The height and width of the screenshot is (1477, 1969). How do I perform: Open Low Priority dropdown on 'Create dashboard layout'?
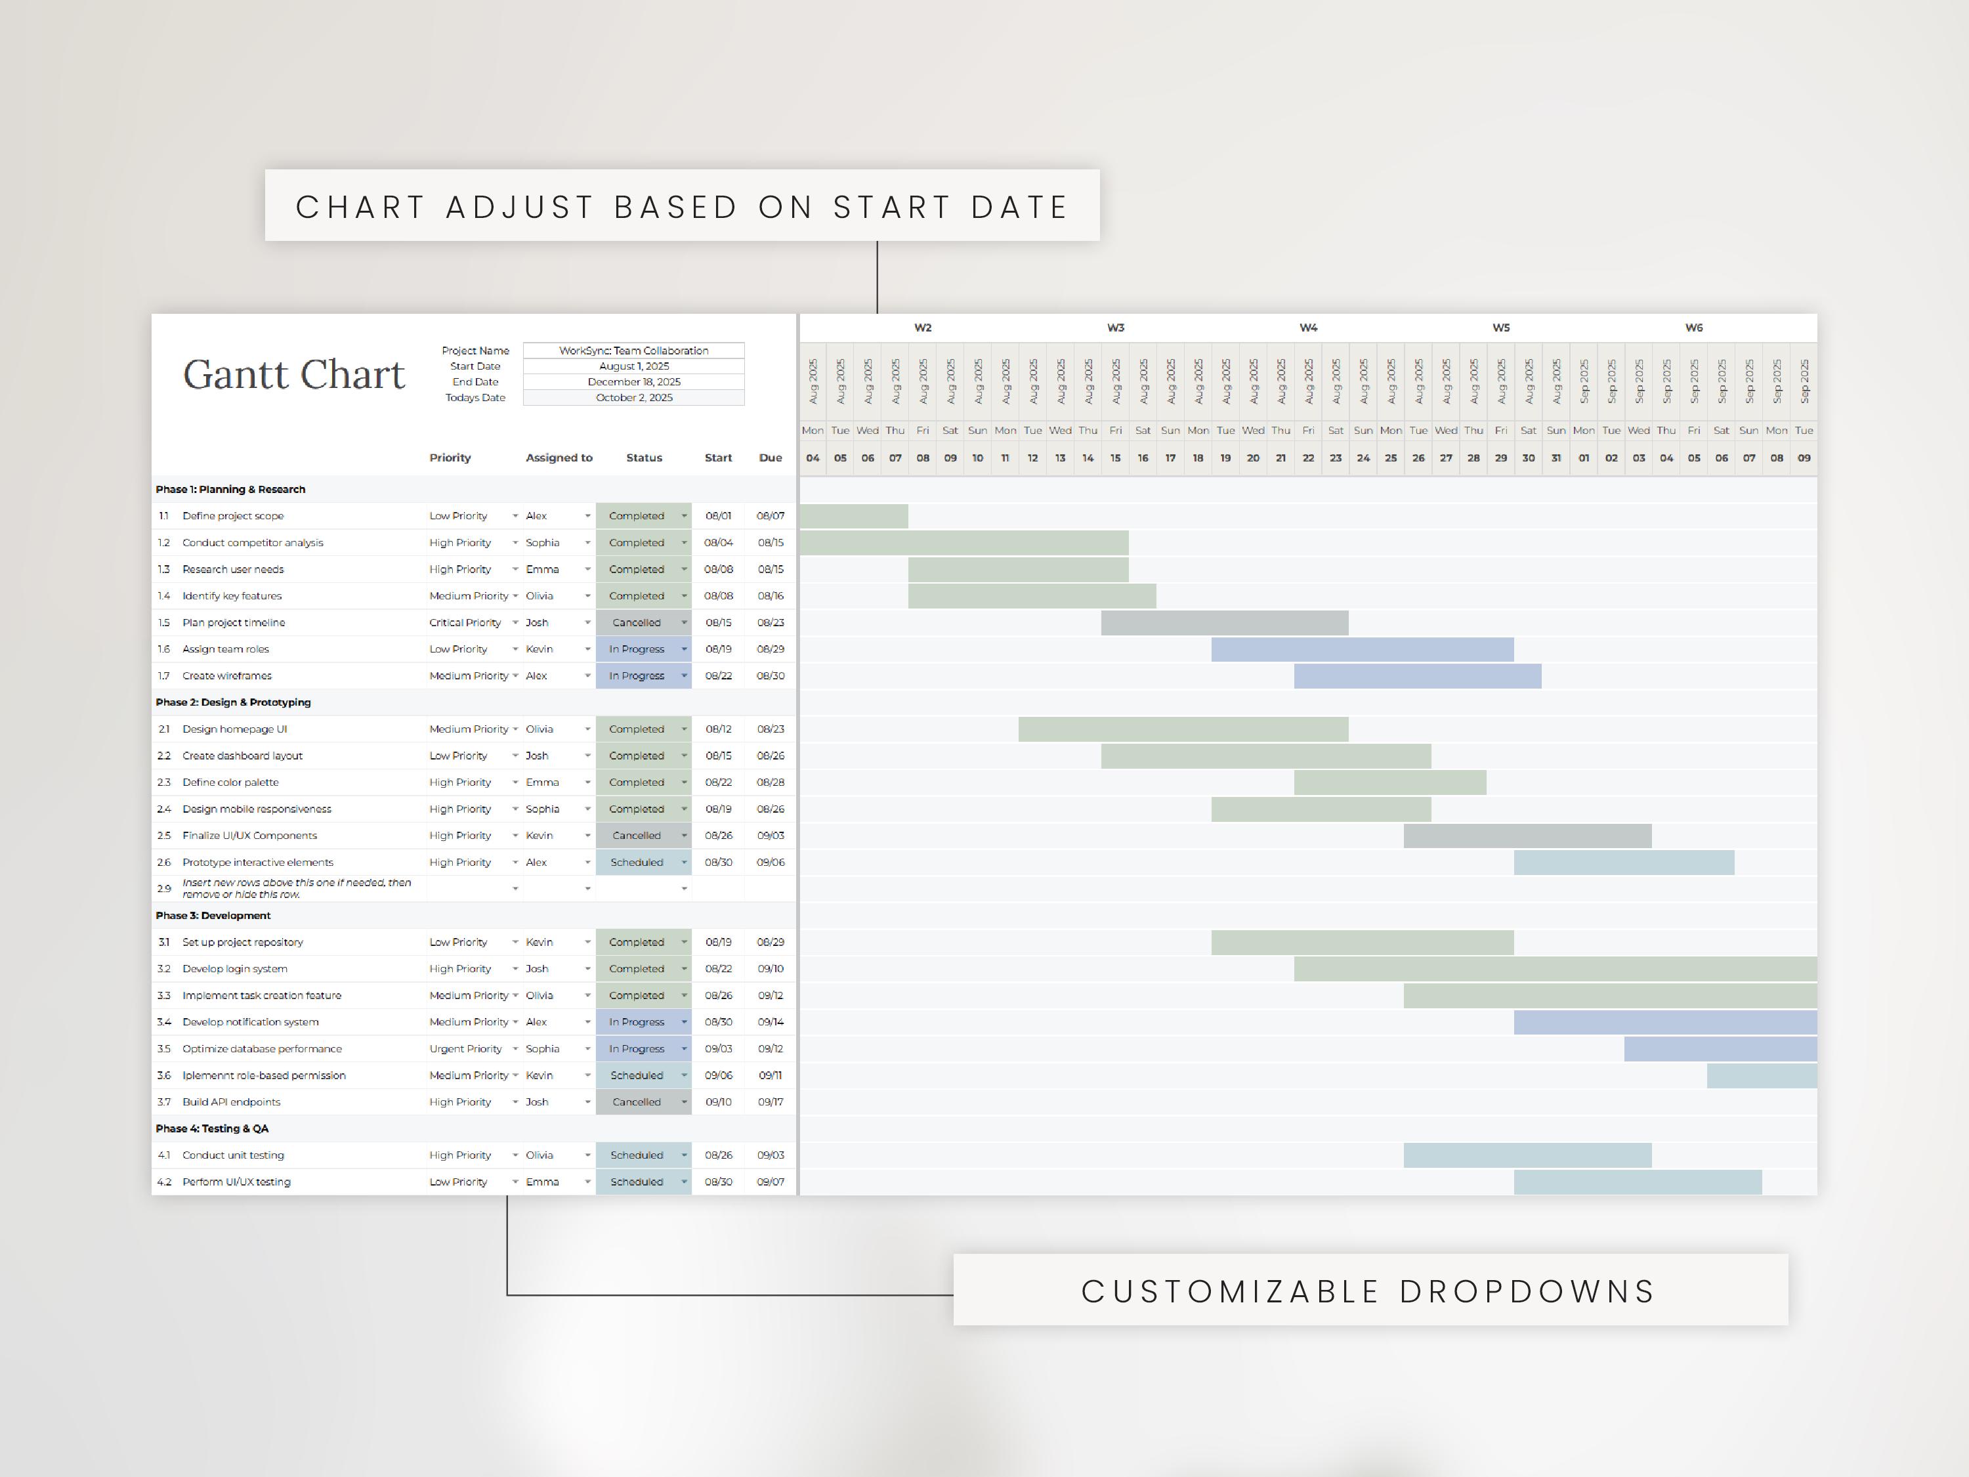[x=515, y=755]
